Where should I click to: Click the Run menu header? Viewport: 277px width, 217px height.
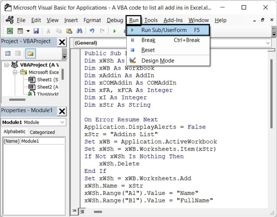[x=134, y=20]
